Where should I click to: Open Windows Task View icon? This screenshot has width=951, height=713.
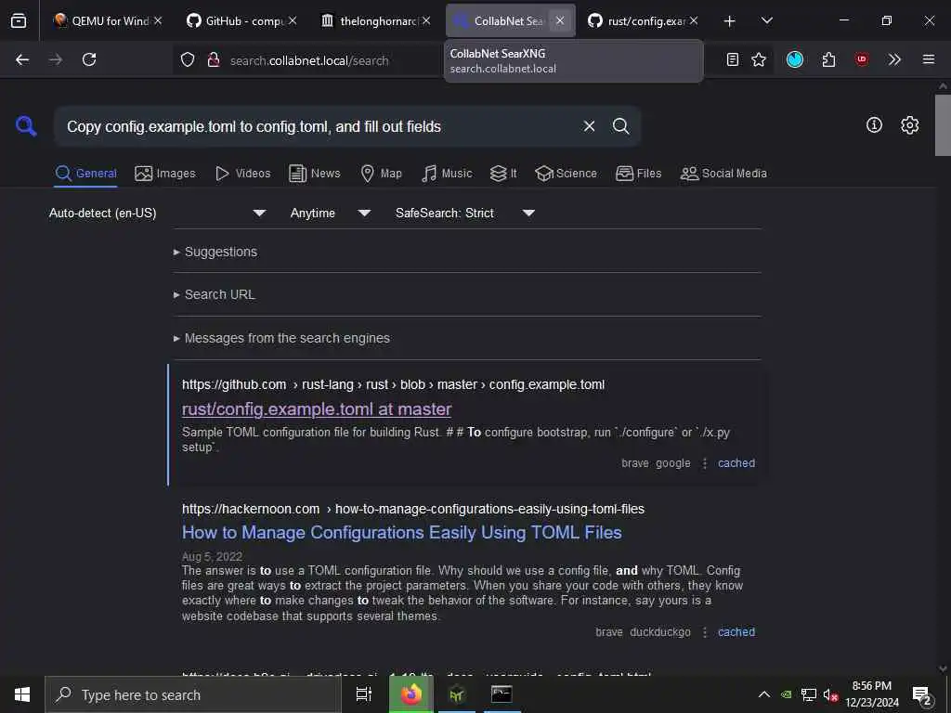363,694
